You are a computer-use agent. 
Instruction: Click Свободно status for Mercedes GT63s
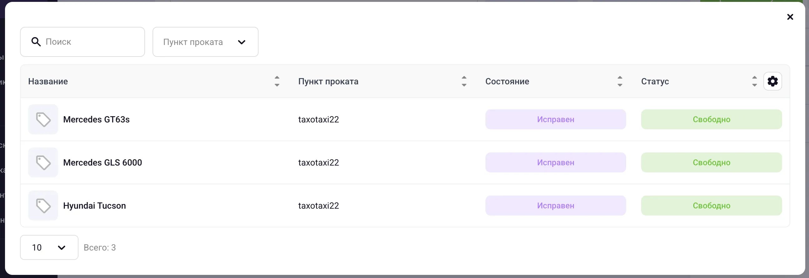(x=711, y=119)
